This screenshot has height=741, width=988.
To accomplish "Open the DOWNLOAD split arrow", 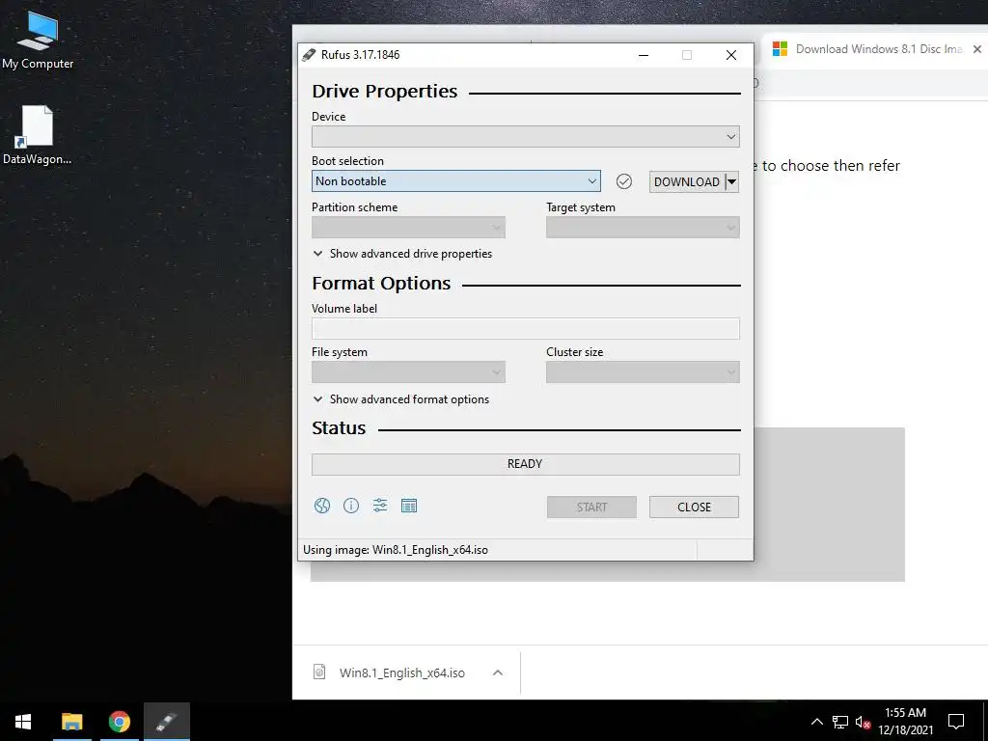I will click(732, 182).
